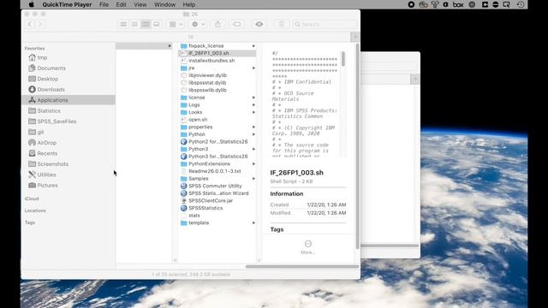
Task: Select Python3 for Statistics26 app icon
Action: [183, 157]
